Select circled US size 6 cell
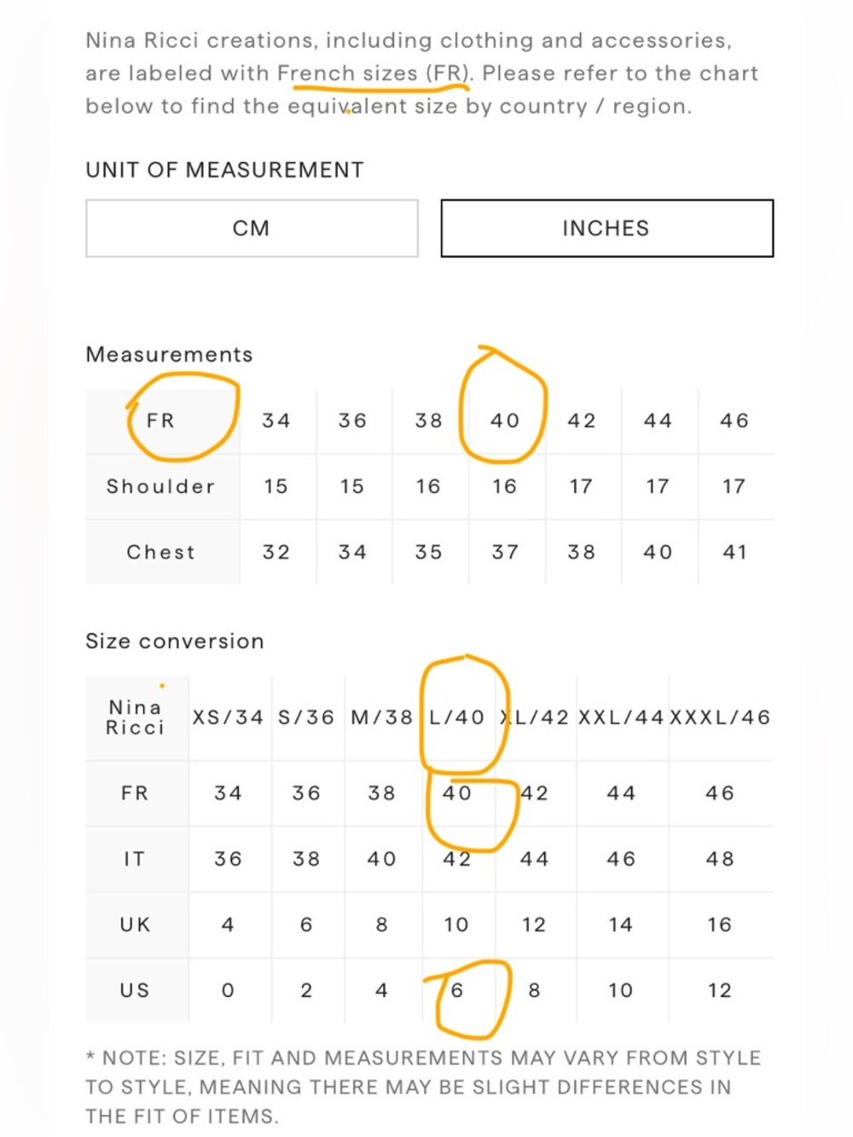This screenshot has height=1137, width=853. tap(457, 991)
